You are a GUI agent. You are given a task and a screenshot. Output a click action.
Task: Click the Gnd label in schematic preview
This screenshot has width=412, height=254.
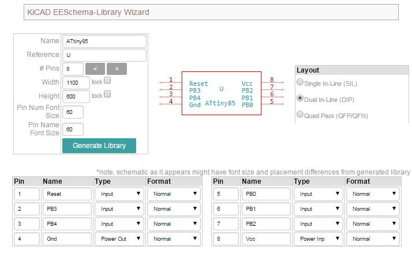pyautogui.click(x=195, y=105)
